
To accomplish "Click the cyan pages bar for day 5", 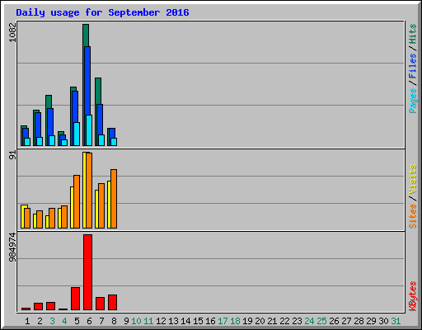I will click(77, 134).
